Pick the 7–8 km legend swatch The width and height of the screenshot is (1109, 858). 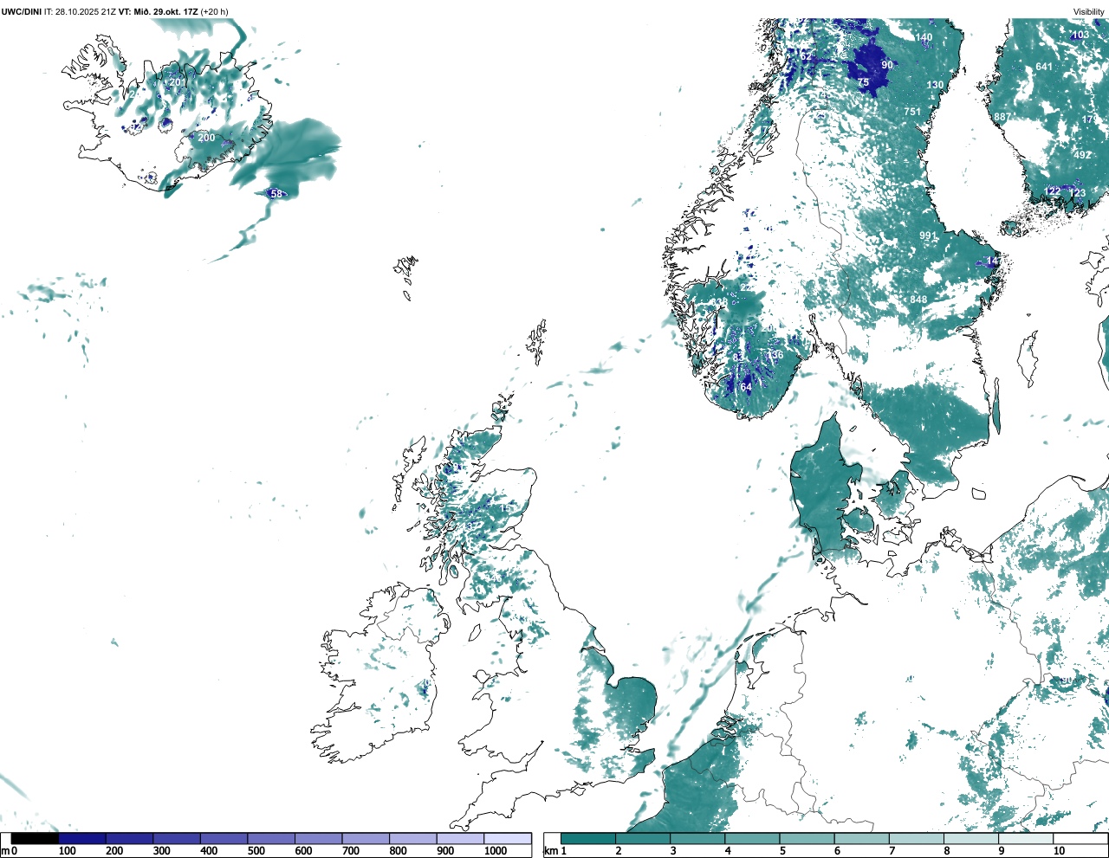[x=916, y=838]
